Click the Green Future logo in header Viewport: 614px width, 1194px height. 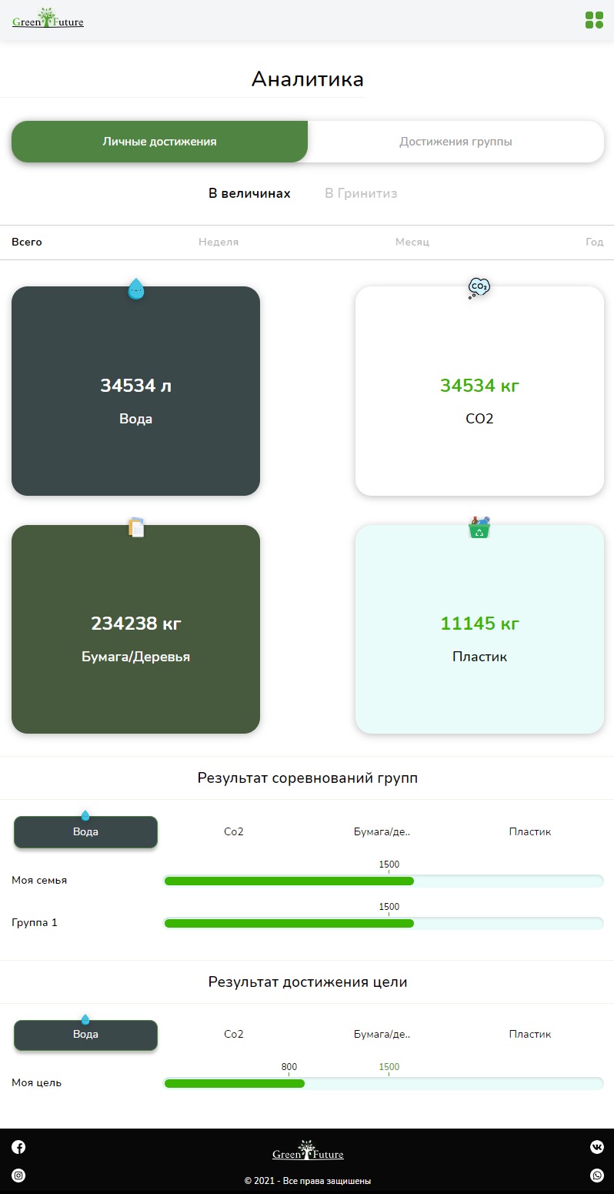coord(48,18)
